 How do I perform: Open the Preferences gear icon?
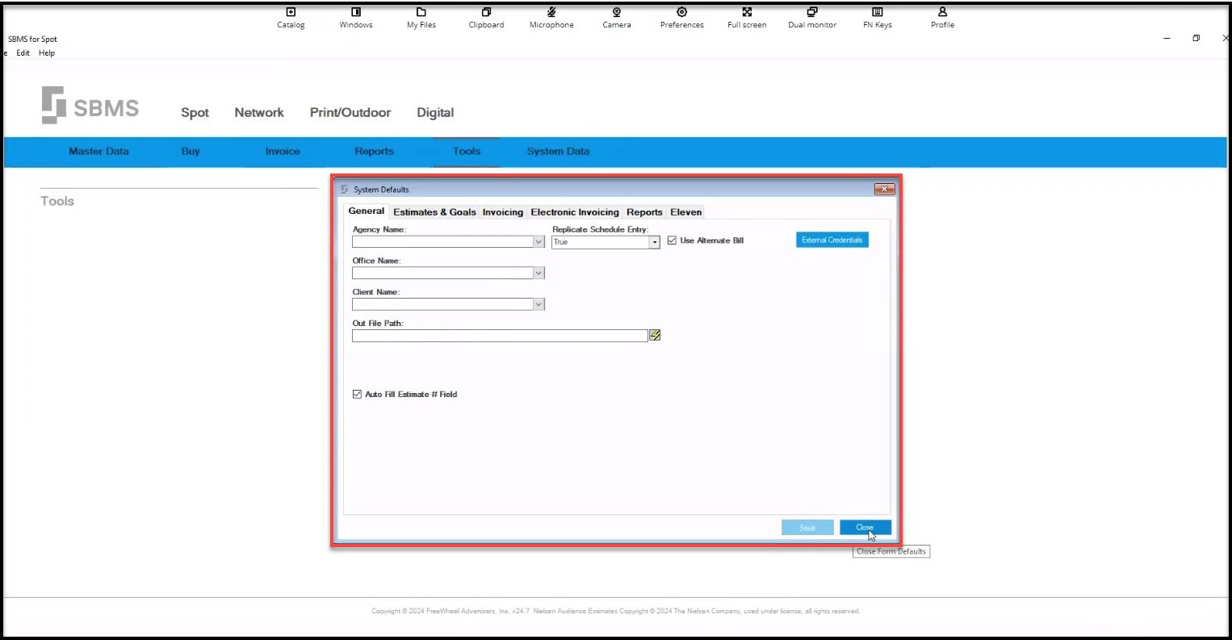click(x=682, y=12)
